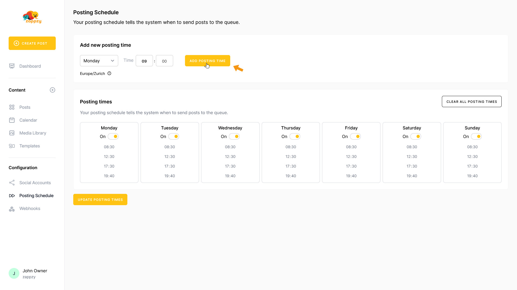Click the hour input field showing 09

coord(144,61)
